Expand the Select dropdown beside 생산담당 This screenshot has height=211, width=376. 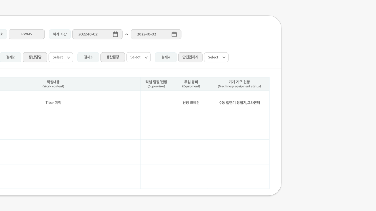click(x=61, y=57)
